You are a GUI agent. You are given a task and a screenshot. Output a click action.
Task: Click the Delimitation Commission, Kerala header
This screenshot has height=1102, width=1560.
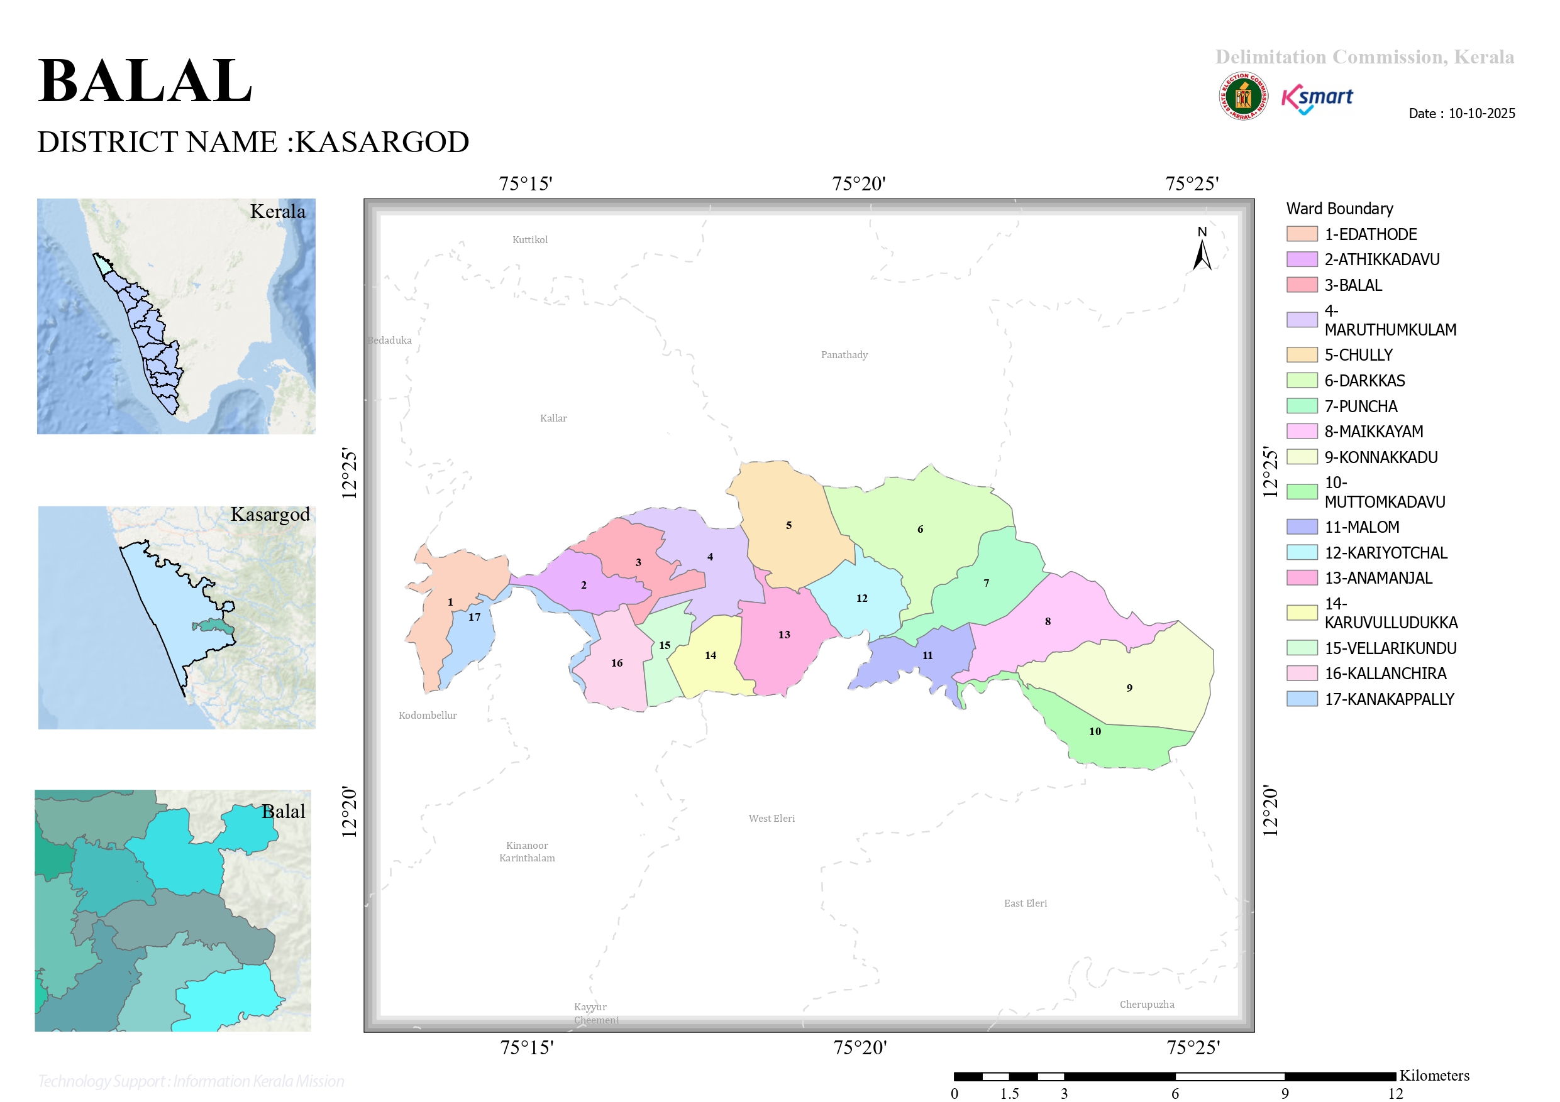coord(1364,57)
